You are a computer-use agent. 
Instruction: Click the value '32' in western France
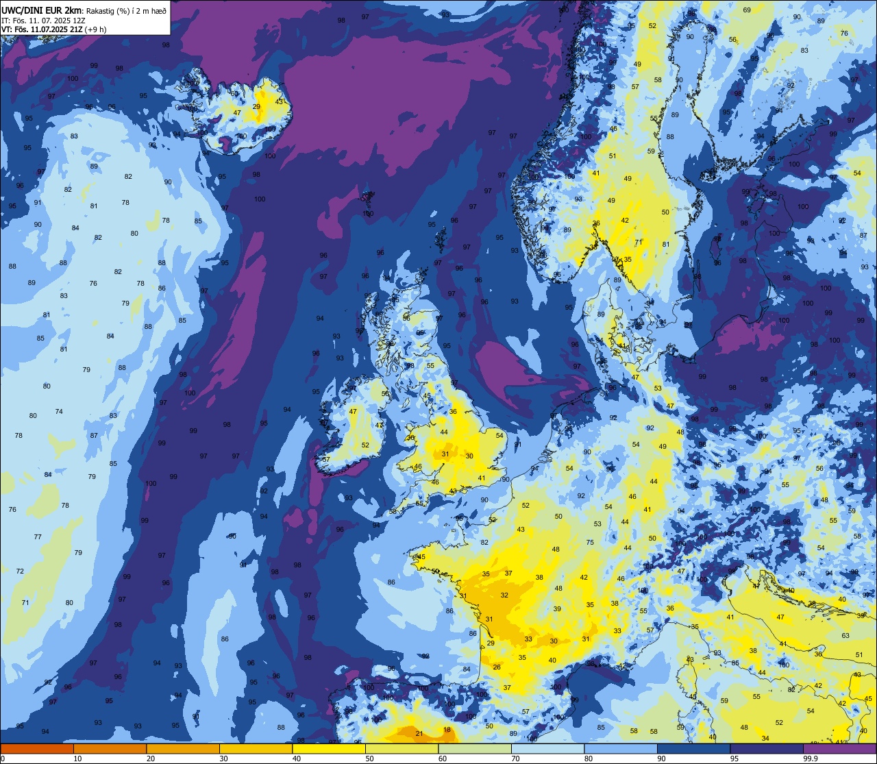tap(504, 595)
